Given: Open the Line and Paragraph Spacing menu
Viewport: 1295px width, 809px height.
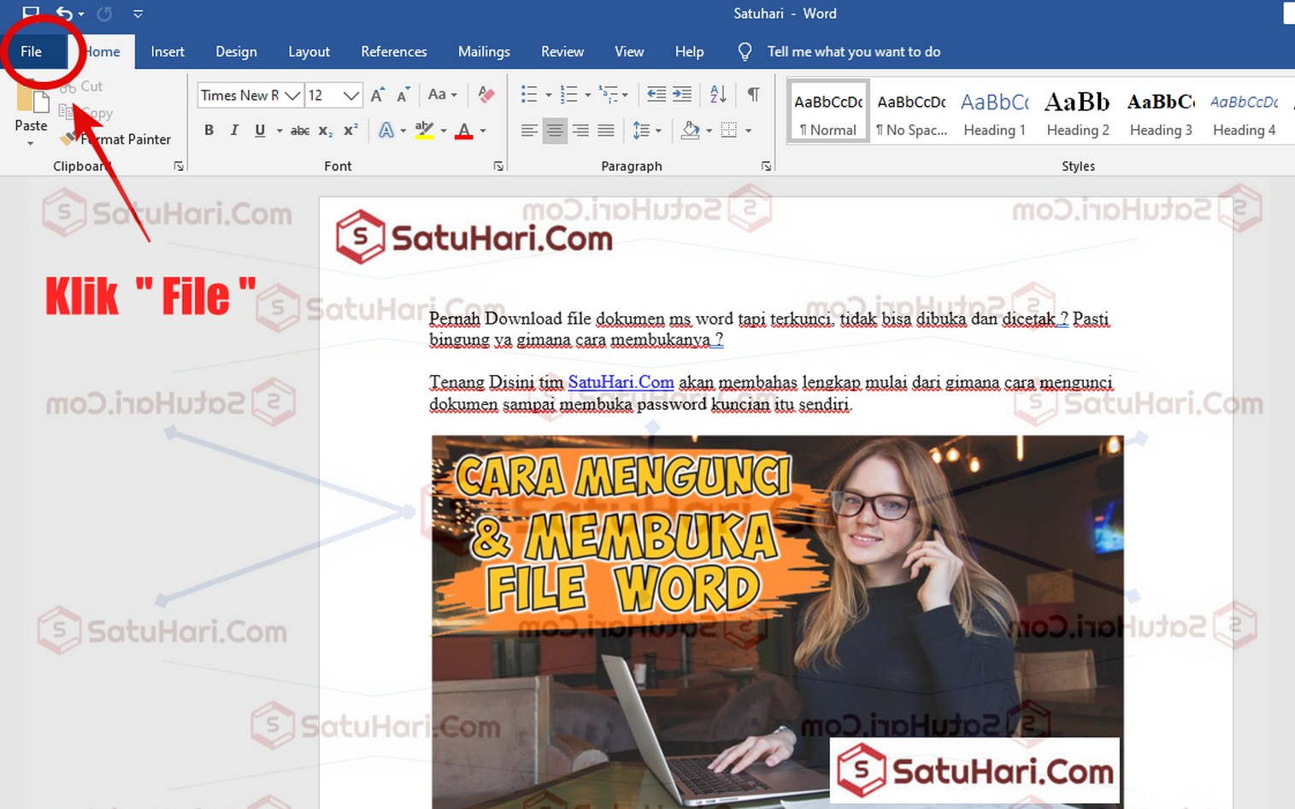Looking at the screenshot, I should coord(647,130).
